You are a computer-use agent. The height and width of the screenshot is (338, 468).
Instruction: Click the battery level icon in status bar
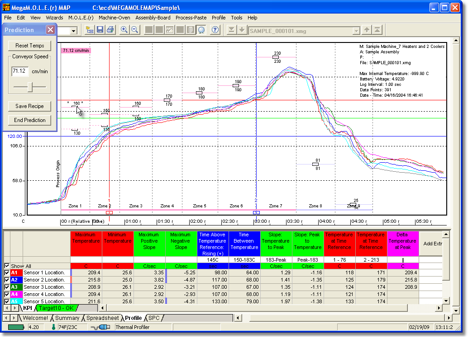[x=16, y=327]
